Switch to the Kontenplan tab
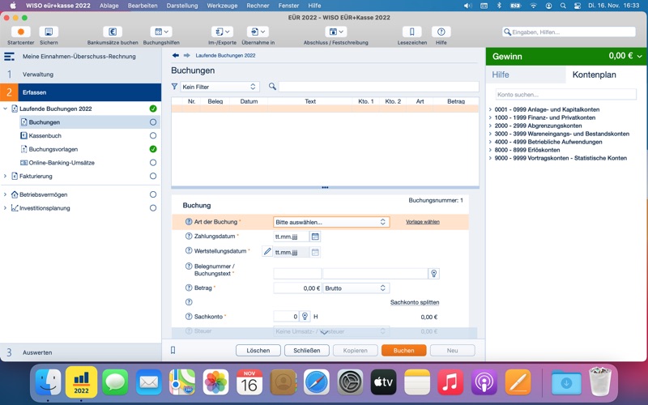Image resolution: width=648 pixels, height=405 pixels. point(594,75)
